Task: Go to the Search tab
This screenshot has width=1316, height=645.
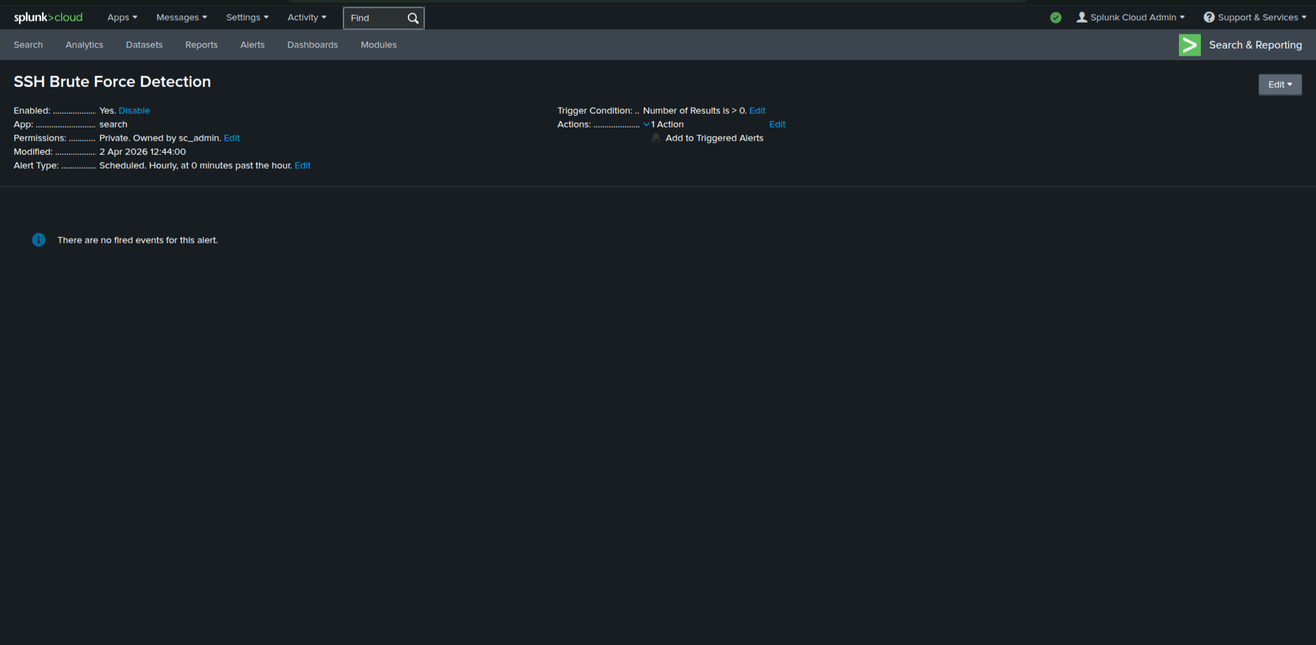Action: click(28, 45)
